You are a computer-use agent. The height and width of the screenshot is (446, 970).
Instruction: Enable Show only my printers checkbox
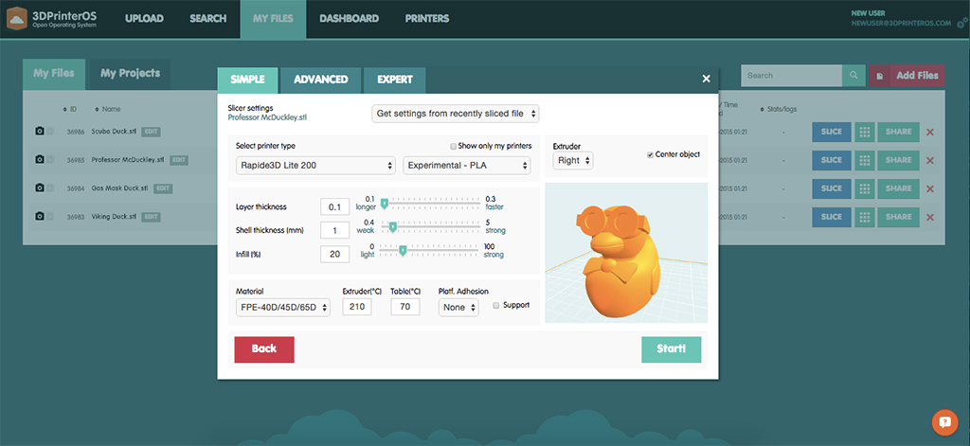click(x=454, y=146)
